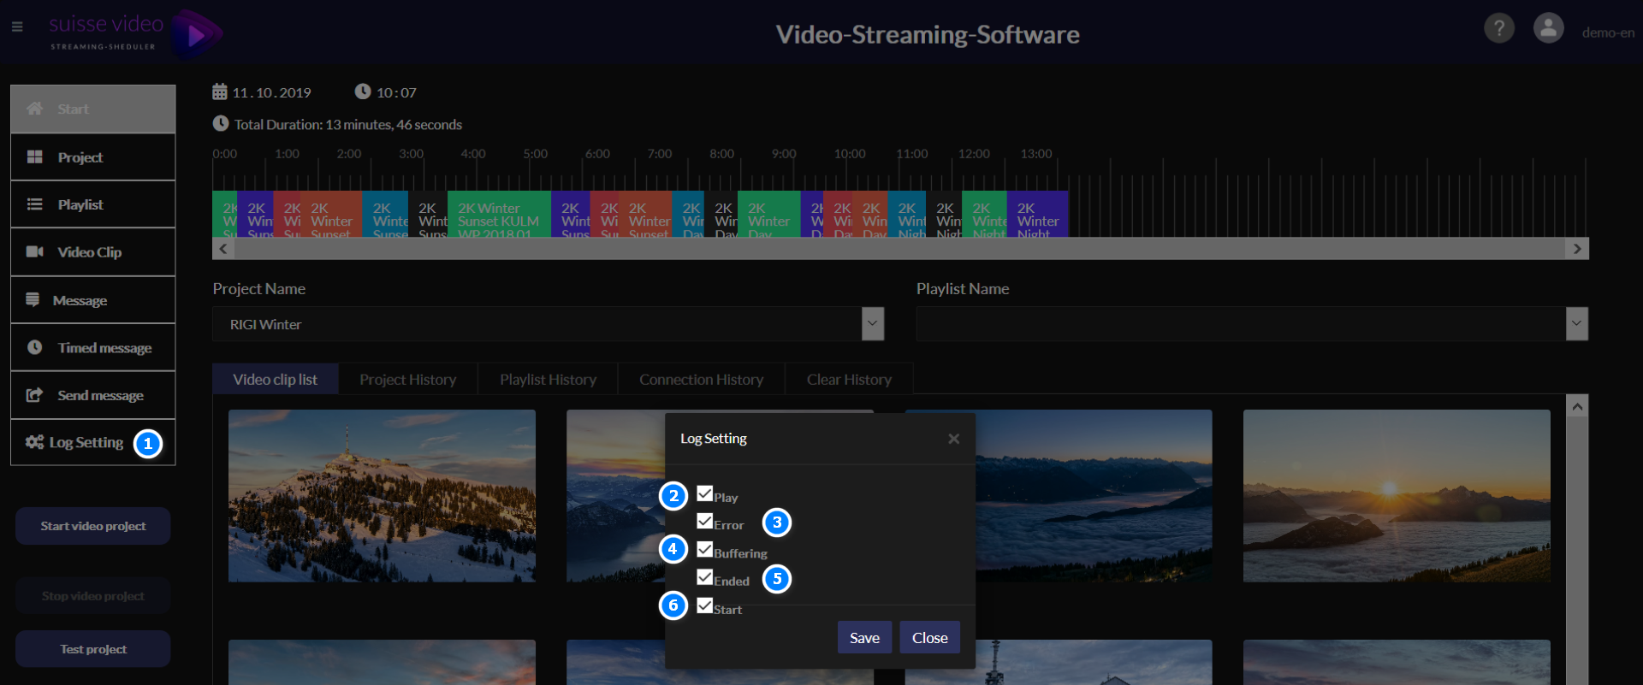Close the Log Setting dialog with X
This screenshot has width=1643, height=685.
click(x=953, y=439)
